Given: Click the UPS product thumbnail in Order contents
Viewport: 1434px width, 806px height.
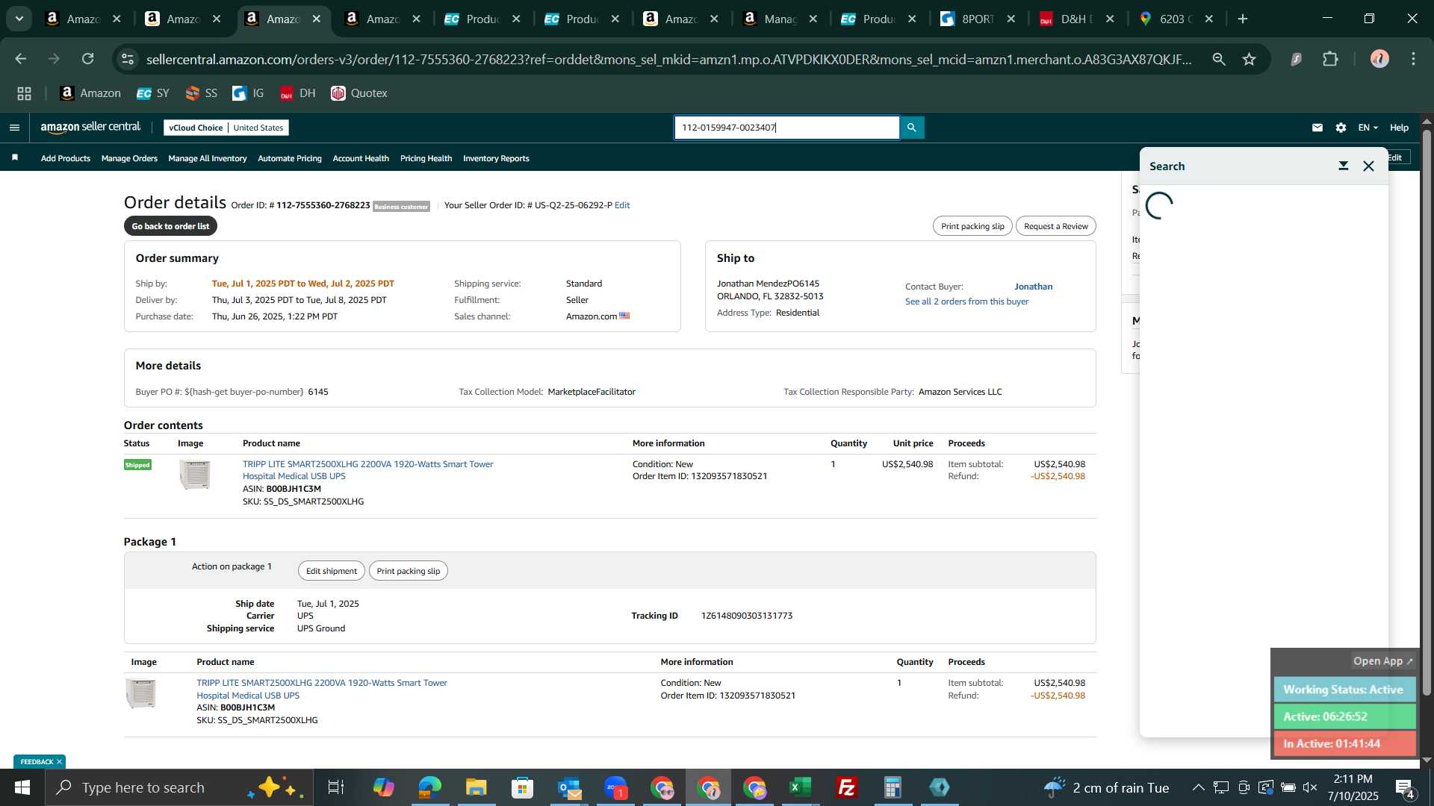Looking at the screenshot, I should tap(195, 475).
